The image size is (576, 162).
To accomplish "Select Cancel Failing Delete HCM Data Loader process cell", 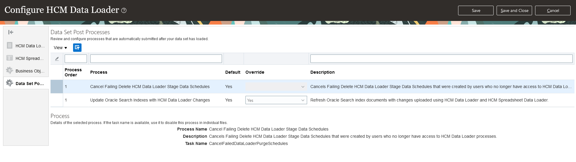I will point(150,87).
